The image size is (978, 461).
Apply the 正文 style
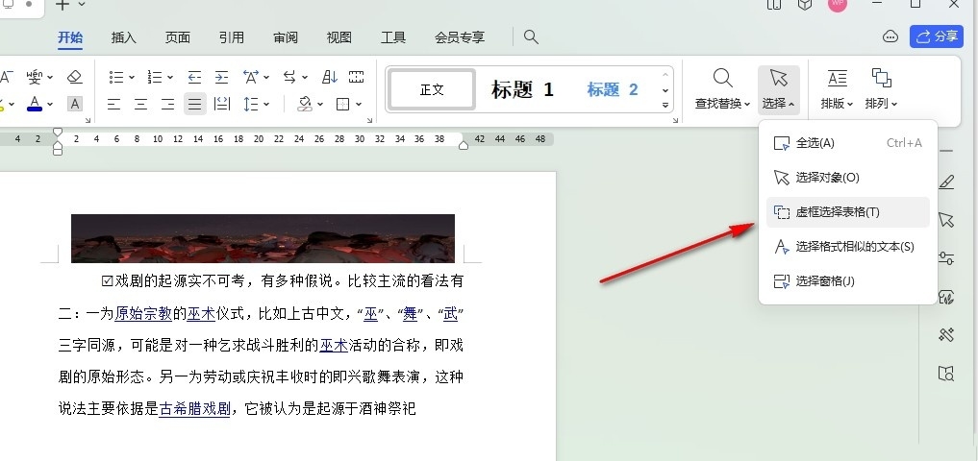coord(432,89)
